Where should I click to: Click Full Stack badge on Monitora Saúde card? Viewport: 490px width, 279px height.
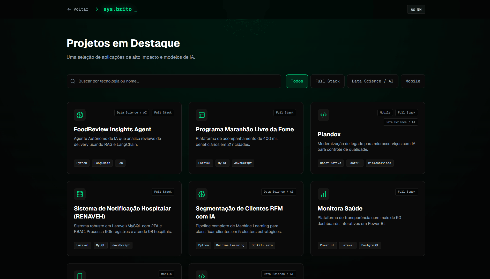pos(406,192)
